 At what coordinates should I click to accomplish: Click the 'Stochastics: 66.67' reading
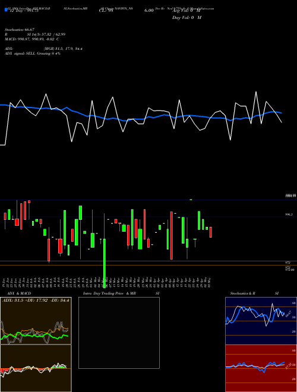coord(19,30)
